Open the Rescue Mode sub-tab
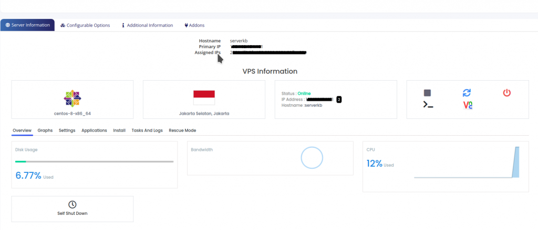Screen dimensions: 538x230 tap(182, 130)
